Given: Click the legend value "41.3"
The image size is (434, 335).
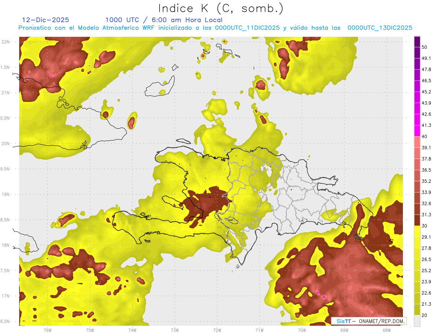Looking at the screenshot, I should (x=426, y=125).
